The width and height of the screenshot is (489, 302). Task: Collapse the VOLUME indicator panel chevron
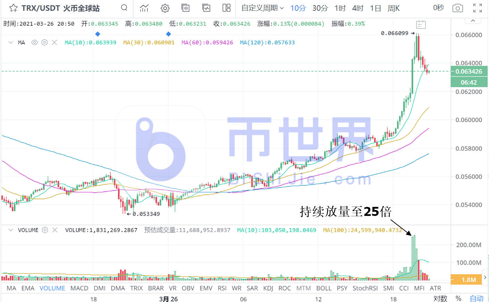[11, 230]
